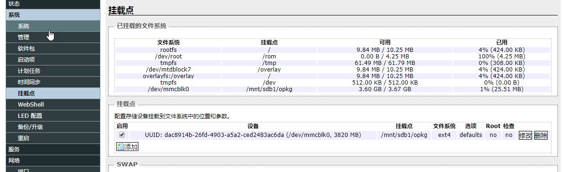The height and width of the screenshot is (172, 563).
Task: Click 修改 button for /mnt/sdb1/opkg mount
Action: click(x=525, y=136)
